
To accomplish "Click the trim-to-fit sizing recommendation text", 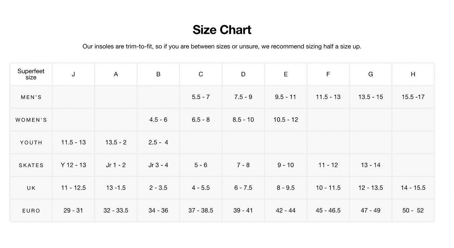I will pyautogui.click(x=222, y=47).
